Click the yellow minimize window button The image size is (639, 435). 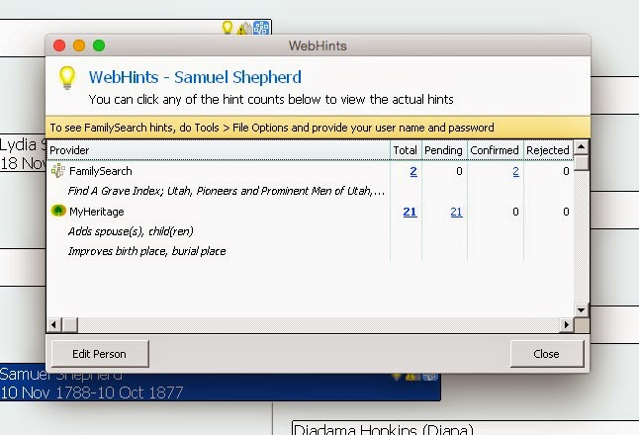click(79, 45)
